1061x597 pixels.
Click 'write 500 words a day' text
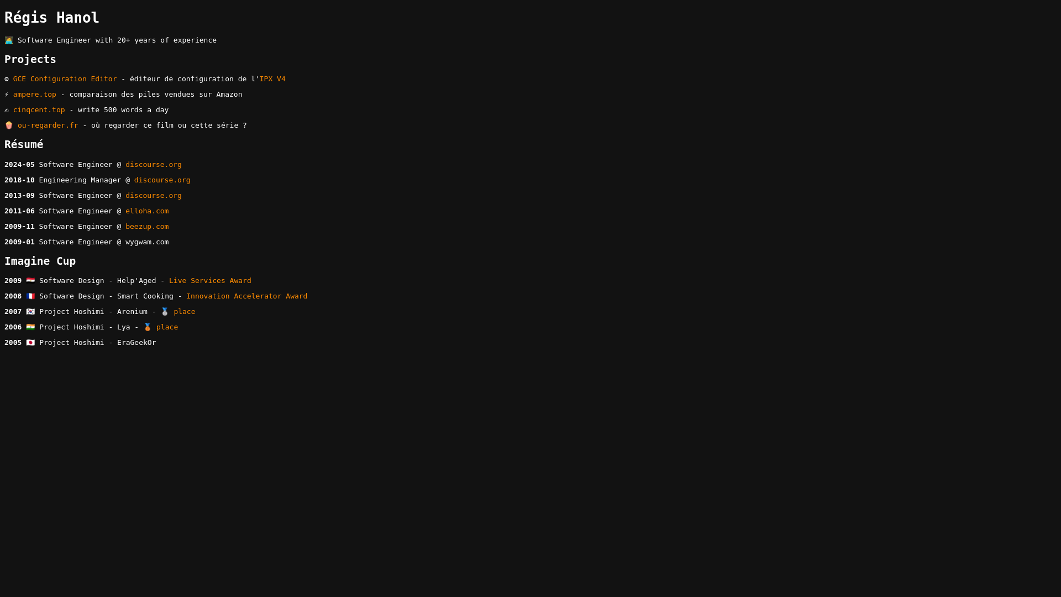(x=123, y=110)
